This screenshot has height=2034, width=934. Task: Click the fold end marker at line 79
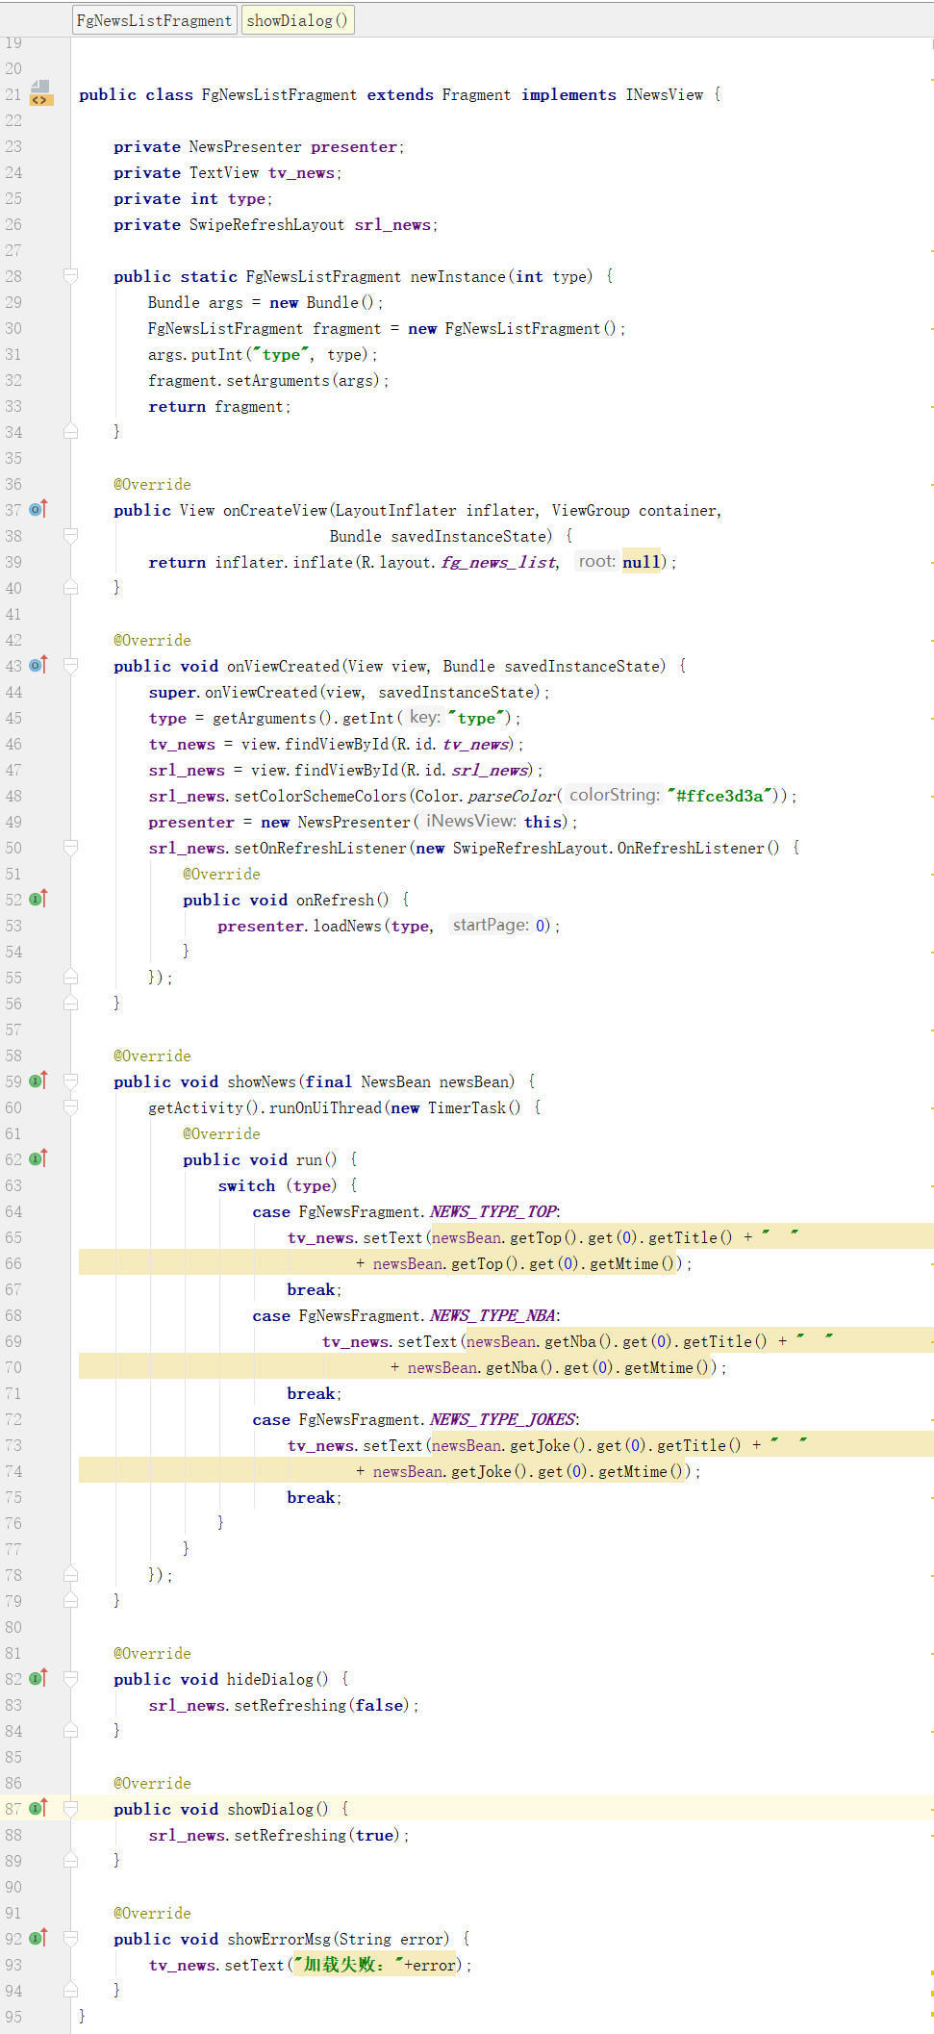70,1600
